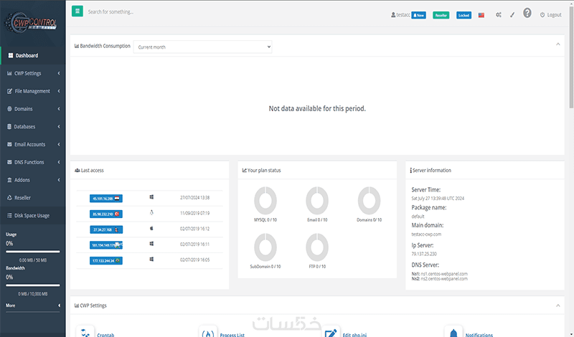Open the Current month period dropdown
Image resolution: width=574 pixels, height=337 pixels.
203,47
